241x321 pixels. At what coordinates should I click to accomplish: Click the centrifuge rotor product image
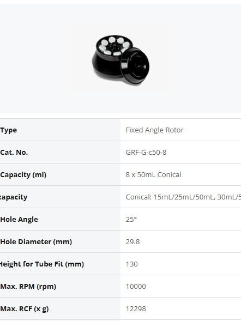(x=120, y=59)
